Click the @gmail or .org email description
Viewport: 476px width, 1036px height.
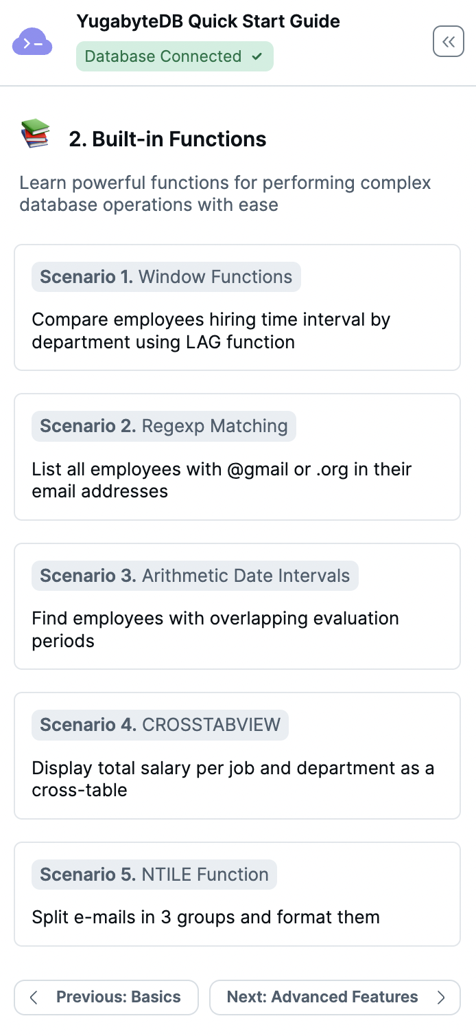pyautogui.click(x=222, y=480)
